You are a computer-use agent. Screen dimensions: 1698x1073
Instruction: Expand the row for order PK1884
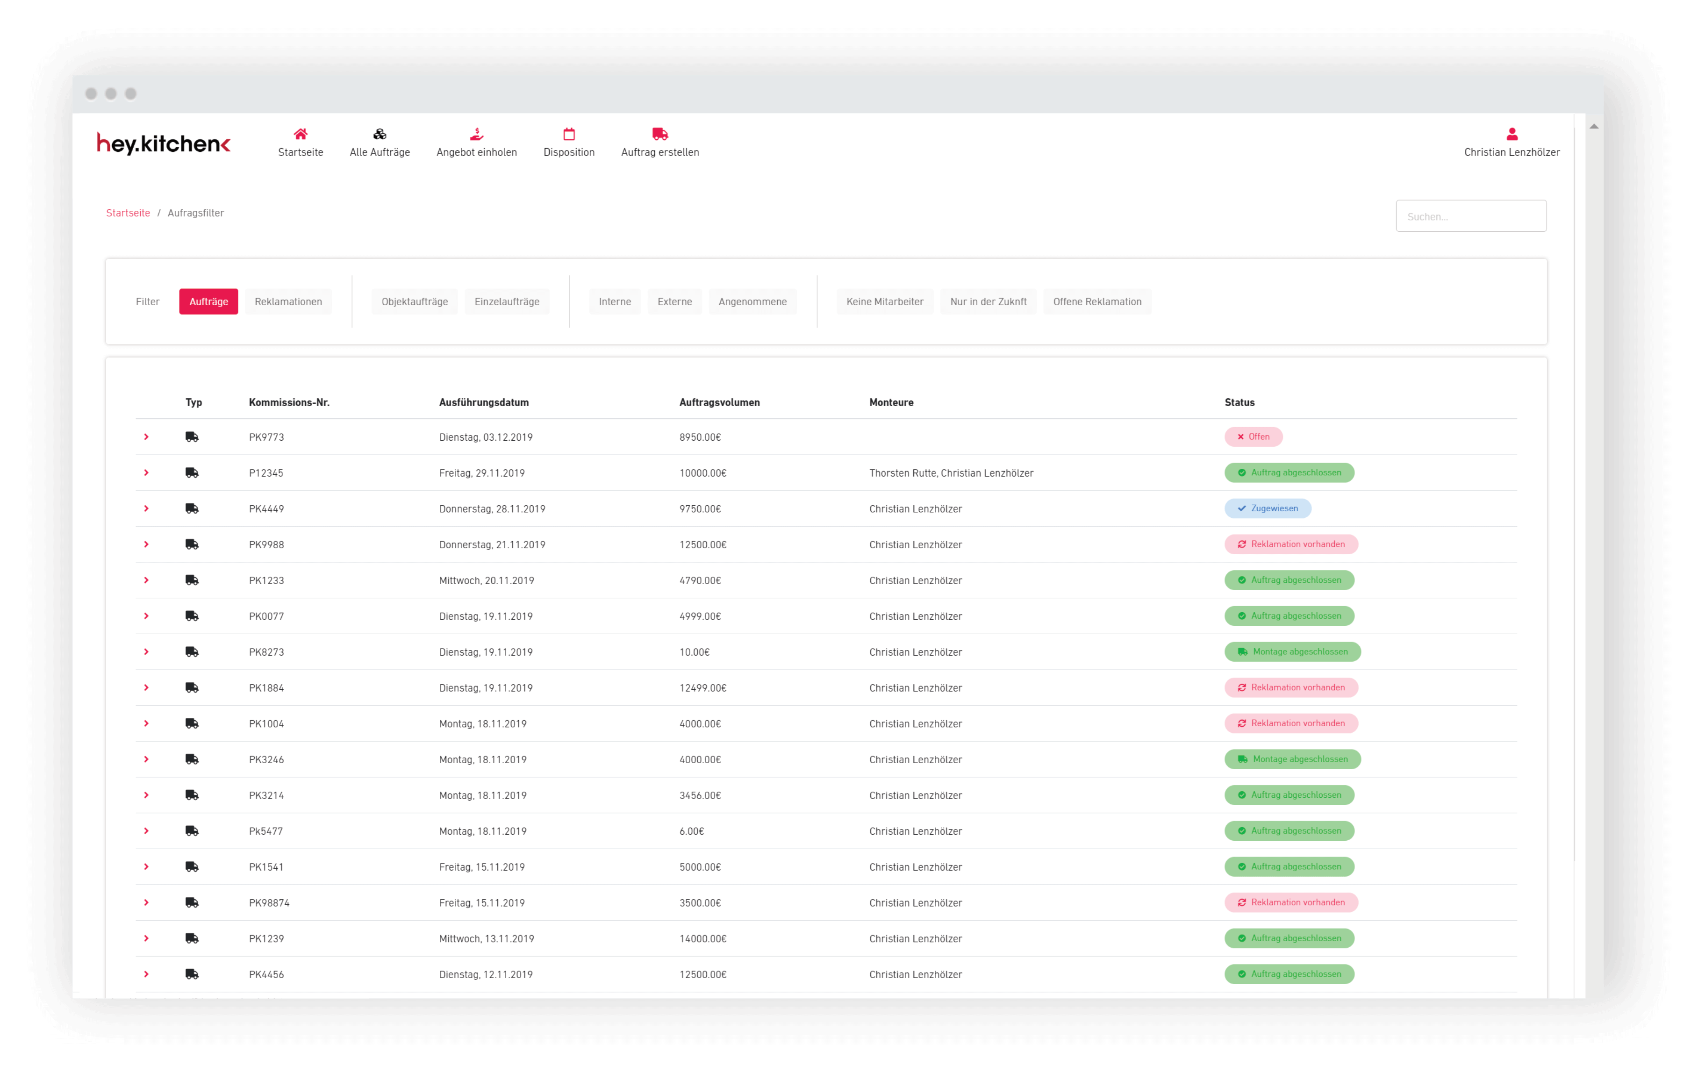[147, 688]
